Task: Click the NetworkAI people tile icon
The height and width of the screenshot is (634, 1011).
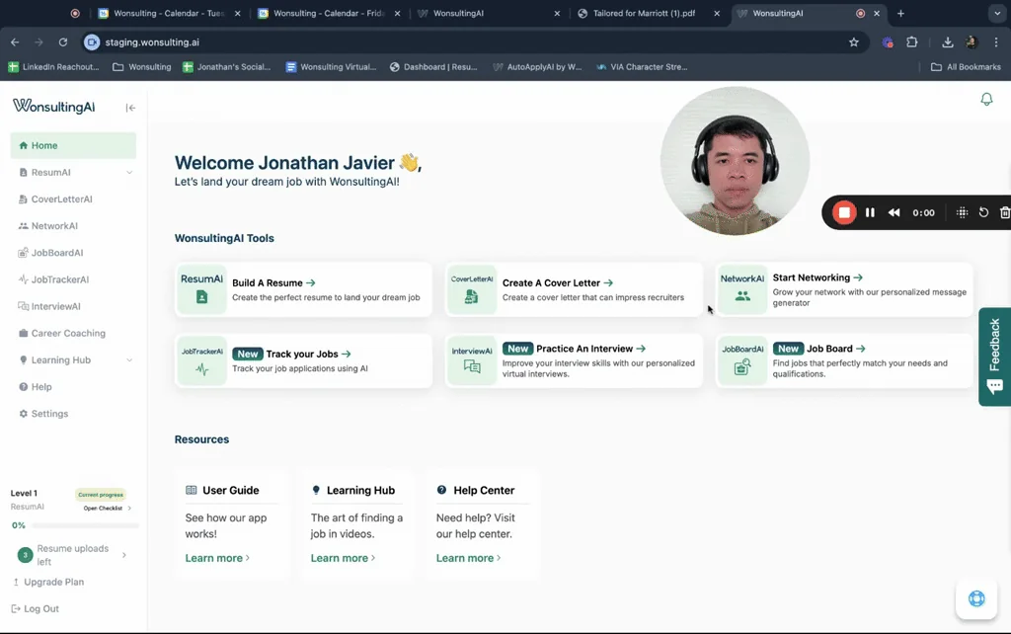Action: tap(741, 289)
